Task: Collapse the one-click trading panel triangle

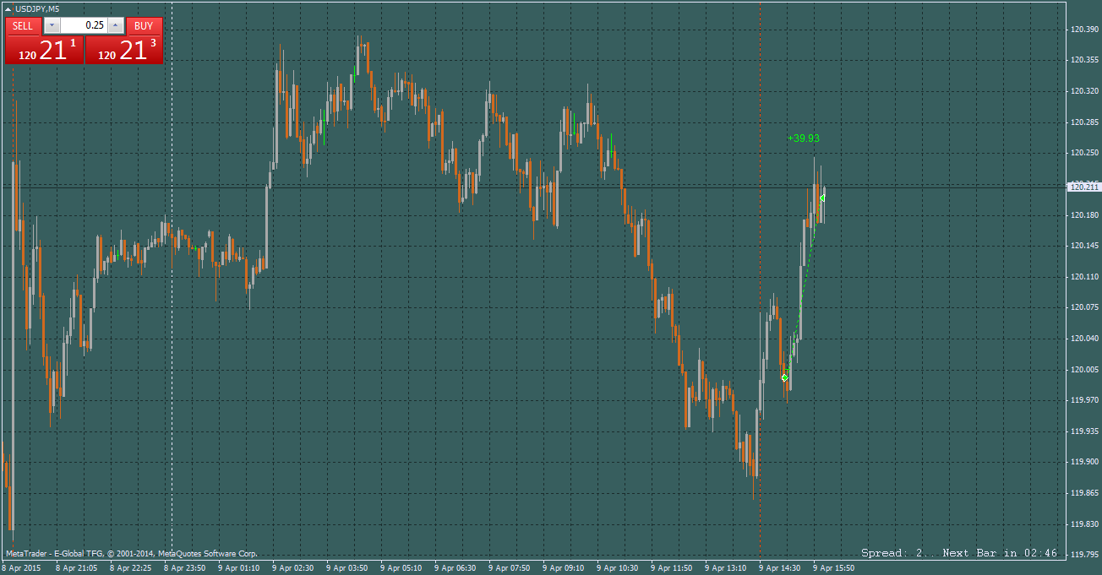Action: (x=8, y=8)
